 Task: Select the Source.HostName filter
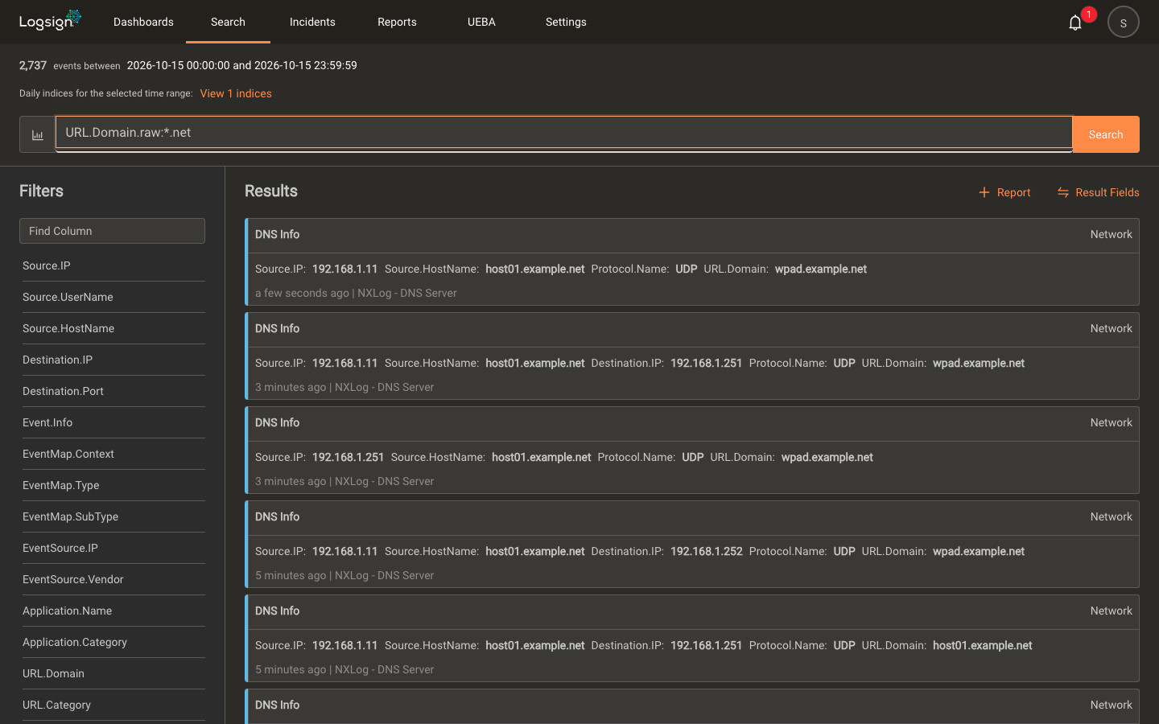(112, 328)
